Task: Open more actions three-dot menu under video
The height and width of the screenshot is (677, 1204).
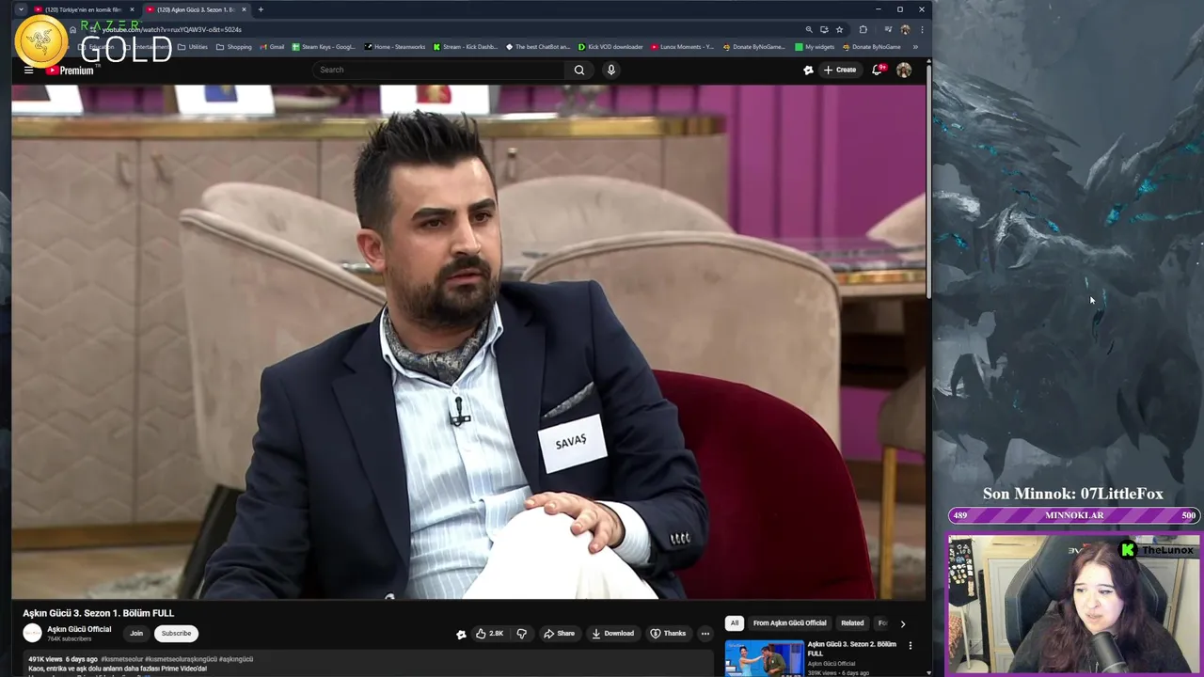Action: (705, 634)
